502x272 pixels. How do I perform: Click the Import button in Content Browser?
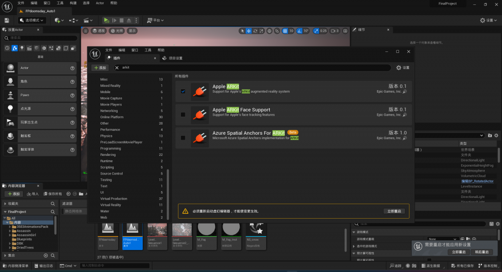click(33, 194)
